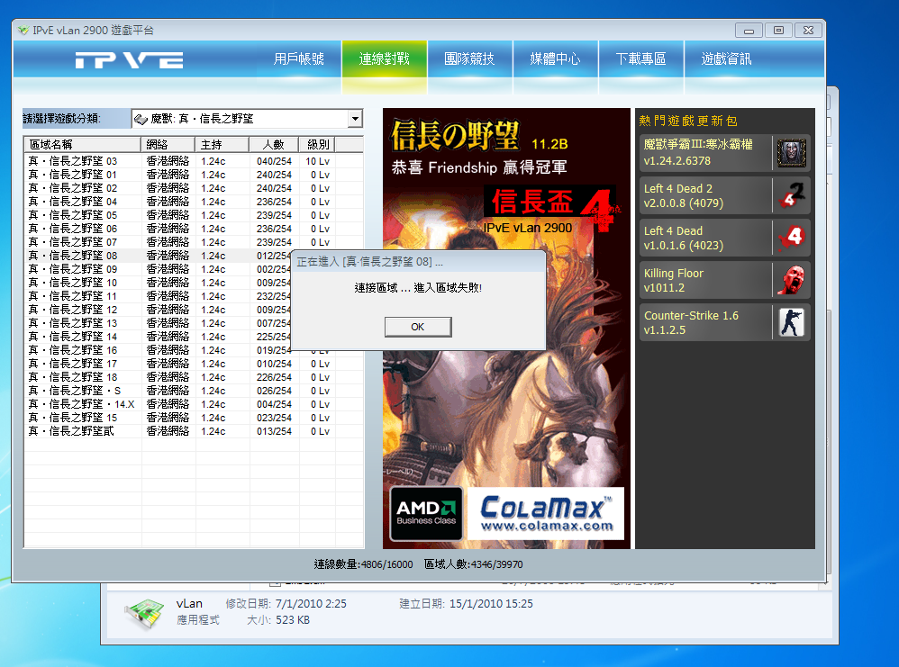Sort by 主持 column header
Screen dimensions: 899x667
pyautogui.click(x=222, y=144)
